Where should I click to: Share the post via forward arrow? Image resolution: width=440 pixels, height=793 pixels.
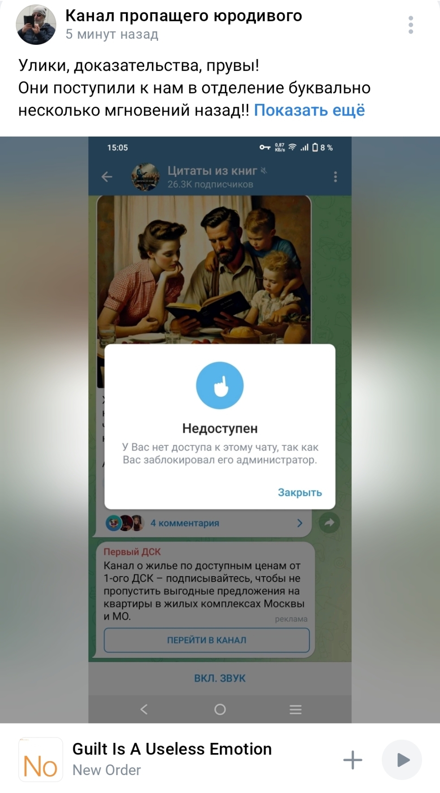click(x=329, y=522)
